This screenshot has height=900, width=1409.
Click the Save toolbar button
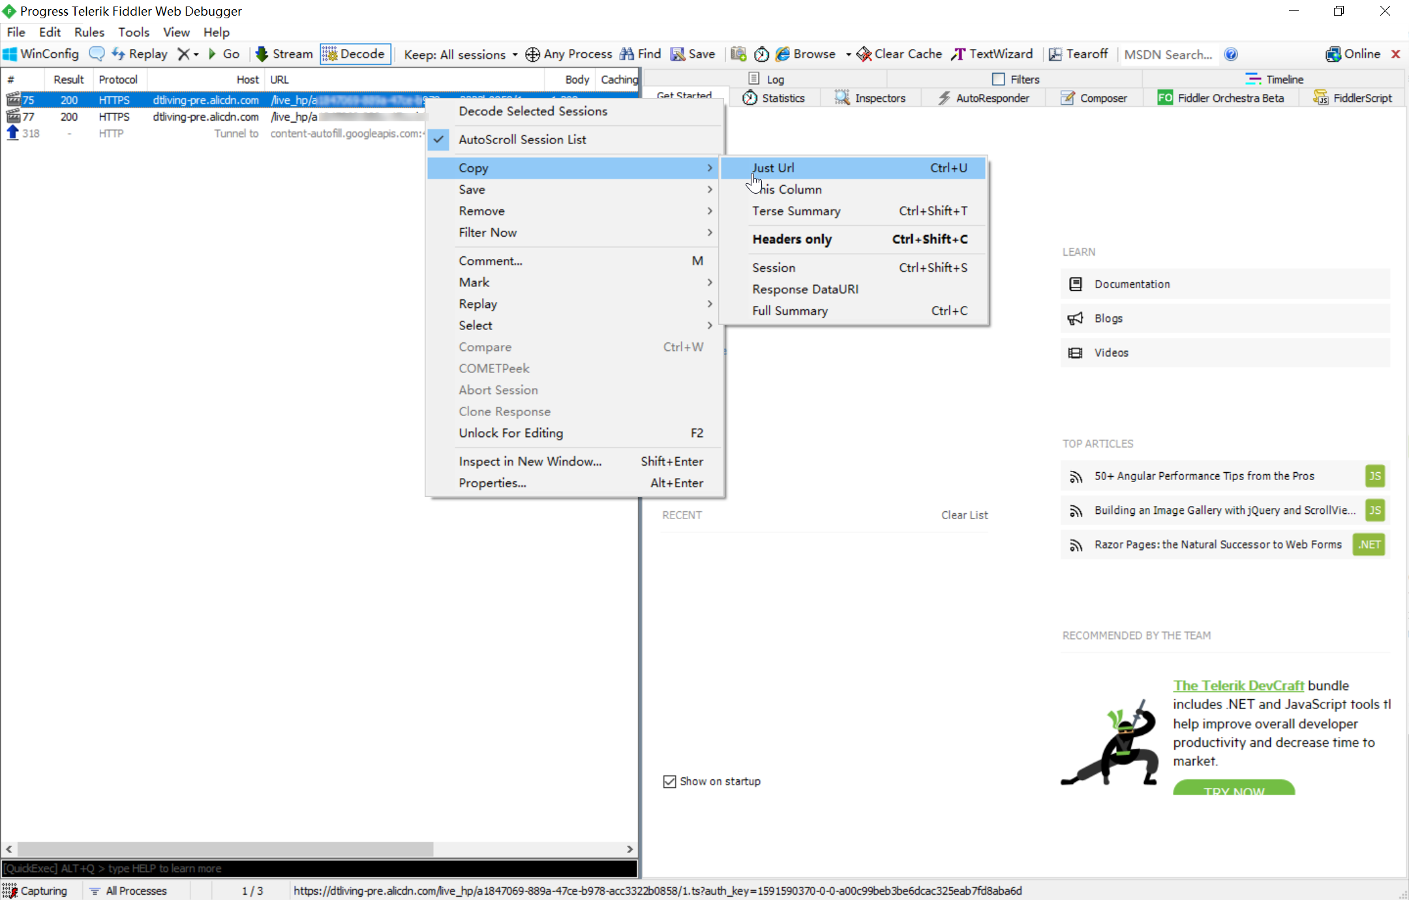(x=693, y=54)
